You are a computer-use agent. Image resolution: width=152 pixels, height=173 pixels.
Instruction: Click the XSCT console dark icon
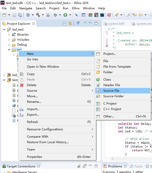[x=102, y=15]
